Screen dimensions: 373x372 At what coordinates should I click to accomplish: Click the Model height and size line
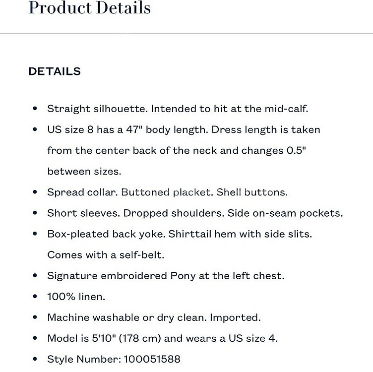(163, 338)
